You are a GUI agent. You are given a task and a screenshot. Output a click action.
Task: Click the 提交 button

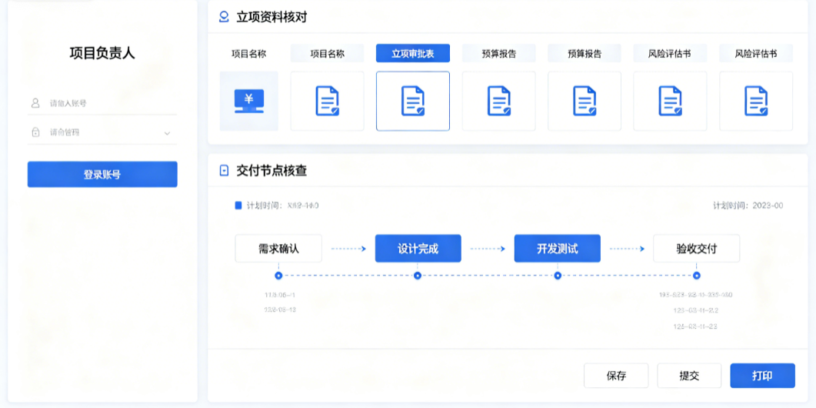tap(689, 376)
